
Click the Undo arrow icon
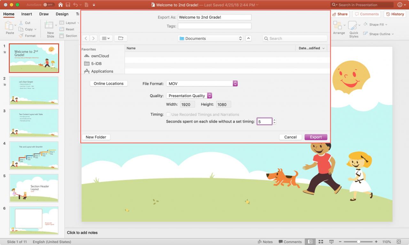(75, 5)
